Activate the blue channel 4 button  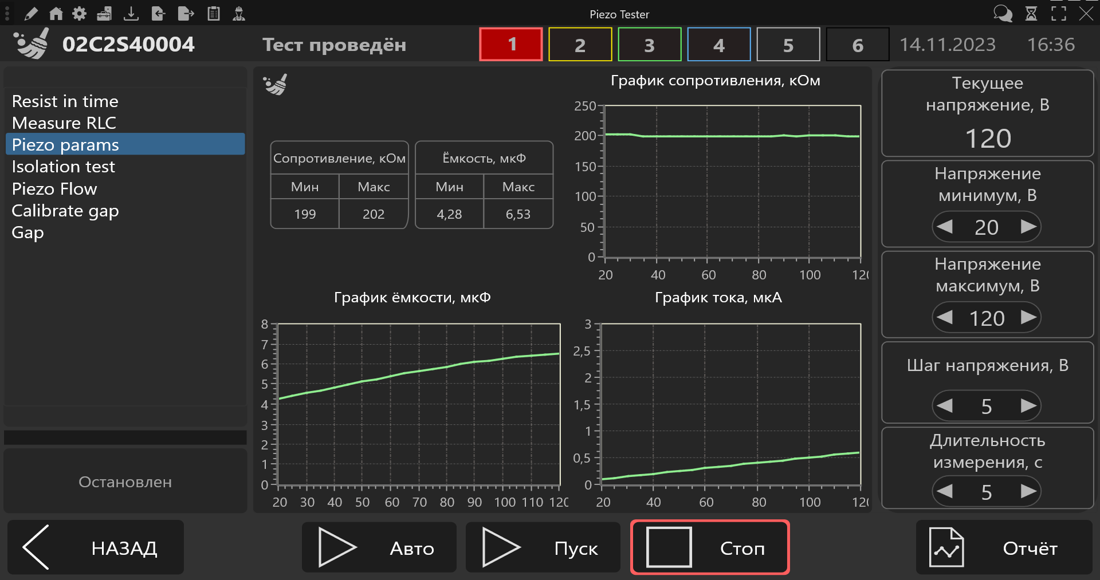718,45
